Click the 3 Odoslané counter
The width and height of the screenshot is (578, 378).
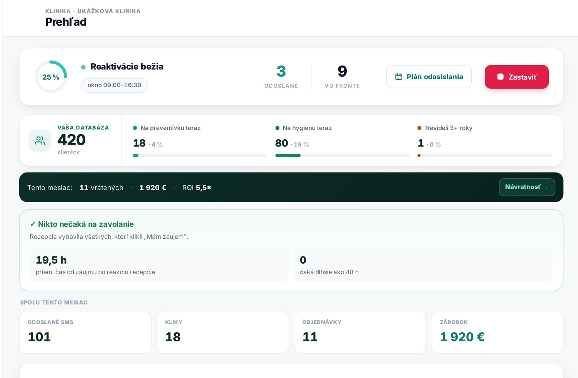pos(281,76)
